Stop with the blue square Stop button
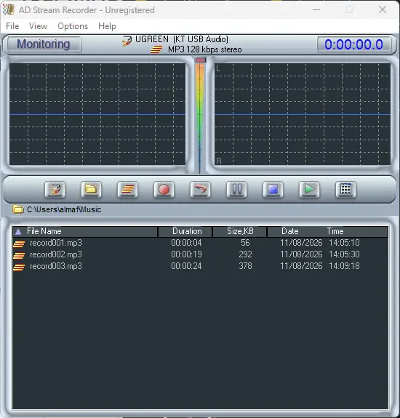The height and width of the screenshot is (418, 400). pos(273,190)
